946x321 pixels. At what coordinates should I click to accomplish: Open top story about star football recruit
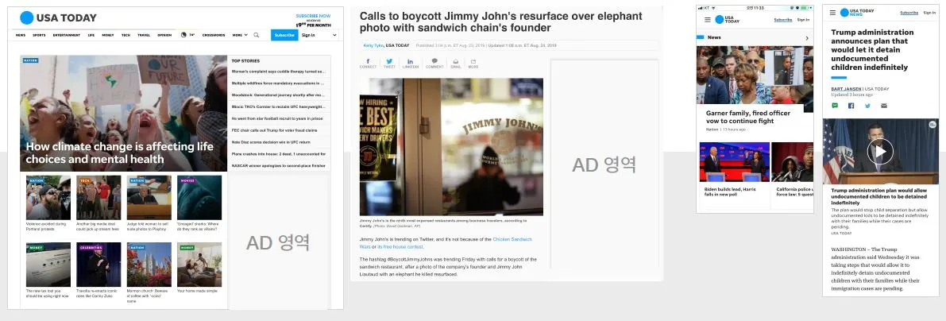tap(277, 118)
